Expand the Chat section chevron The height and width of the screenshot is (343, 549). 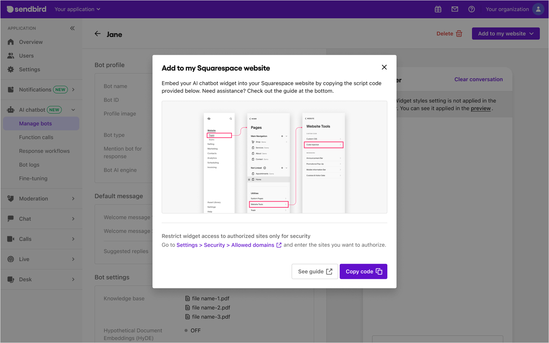73,219
